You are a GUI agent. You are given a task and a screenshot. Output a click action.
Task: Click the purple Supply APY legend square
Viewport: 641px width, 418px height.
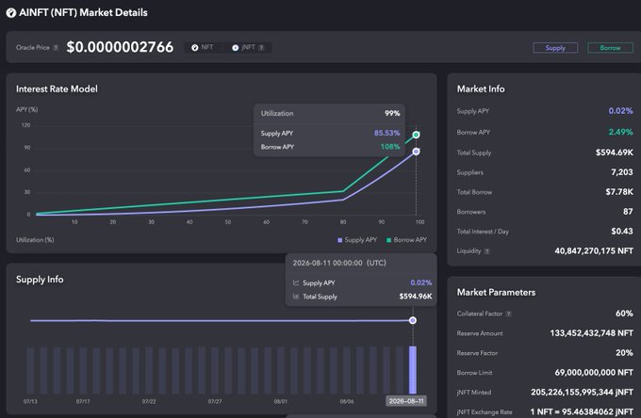click(x=339, y=240)
